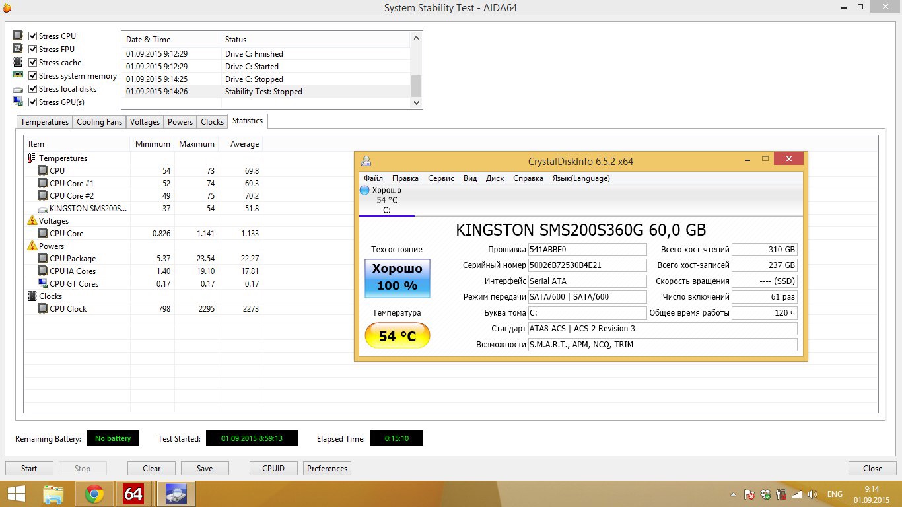Click the chip icon beside Clocks

pyautogui.click(x=32, y=296)
